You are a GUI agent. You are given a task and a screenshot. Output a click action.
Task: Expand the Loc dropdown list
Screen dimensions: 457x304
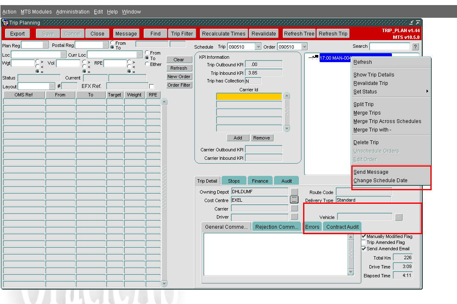click(63, 55)
